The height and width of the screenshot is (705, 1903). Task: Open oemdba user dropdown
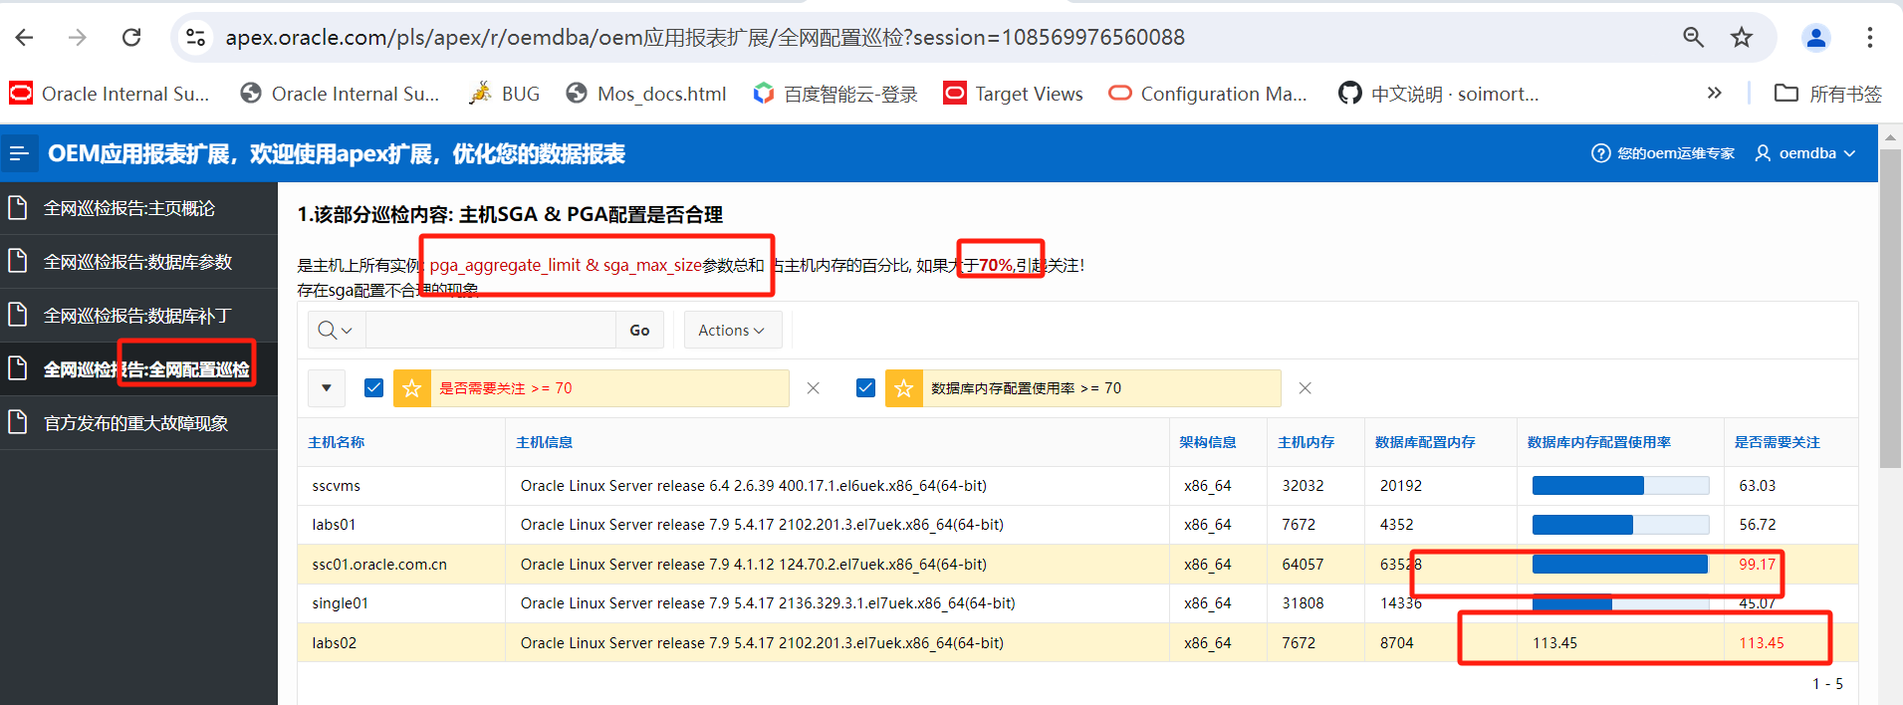point(1805,153)
